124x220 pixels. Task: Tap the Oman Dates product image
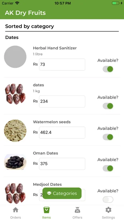tap(15, 162)
